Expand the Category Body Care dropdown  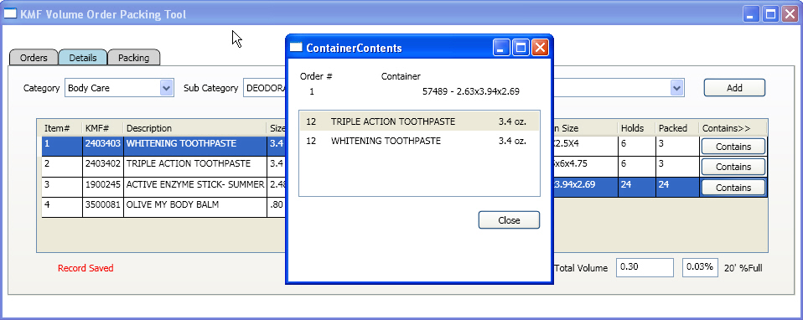pos(166,88)
